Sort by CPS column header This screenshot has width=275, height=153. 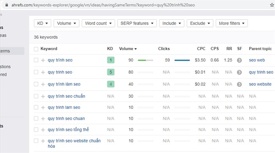pyautogui.click(x=214, y=49)
